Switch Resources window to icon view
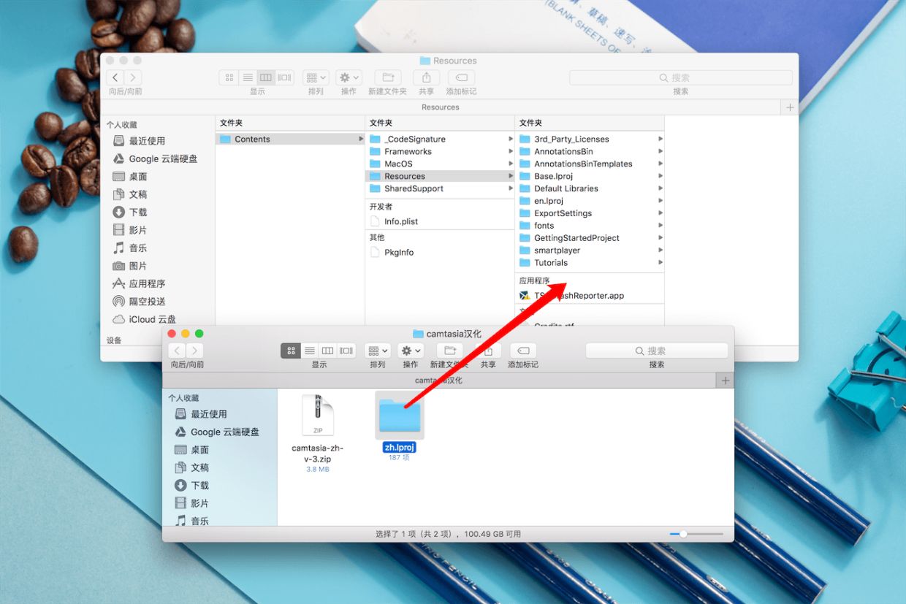Viewport: 906px width, 604px height. [229, 77]
